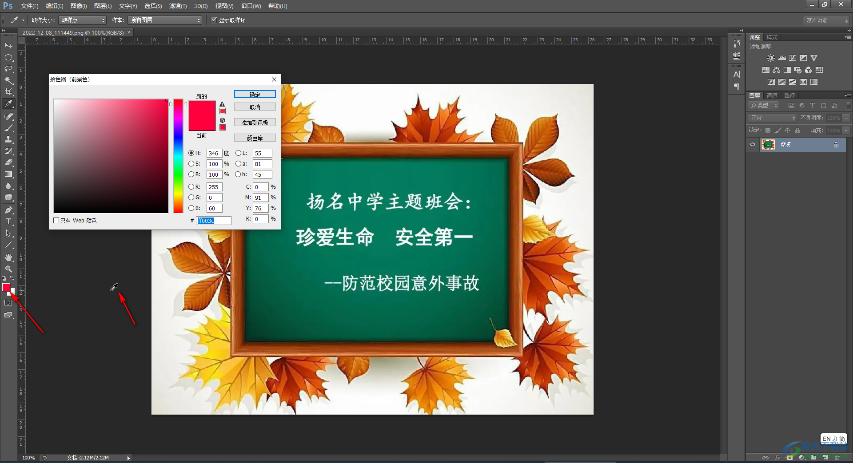The height and width of the screenshot is (463, 853).
Task: Open the 图像(I) menu
Action: 79,6
